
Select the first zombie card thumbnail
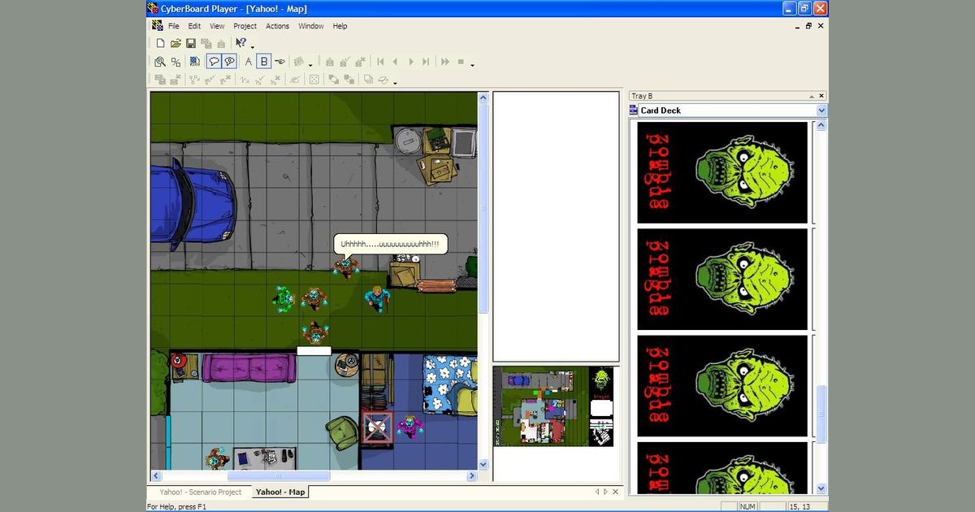tap(722, 172)
